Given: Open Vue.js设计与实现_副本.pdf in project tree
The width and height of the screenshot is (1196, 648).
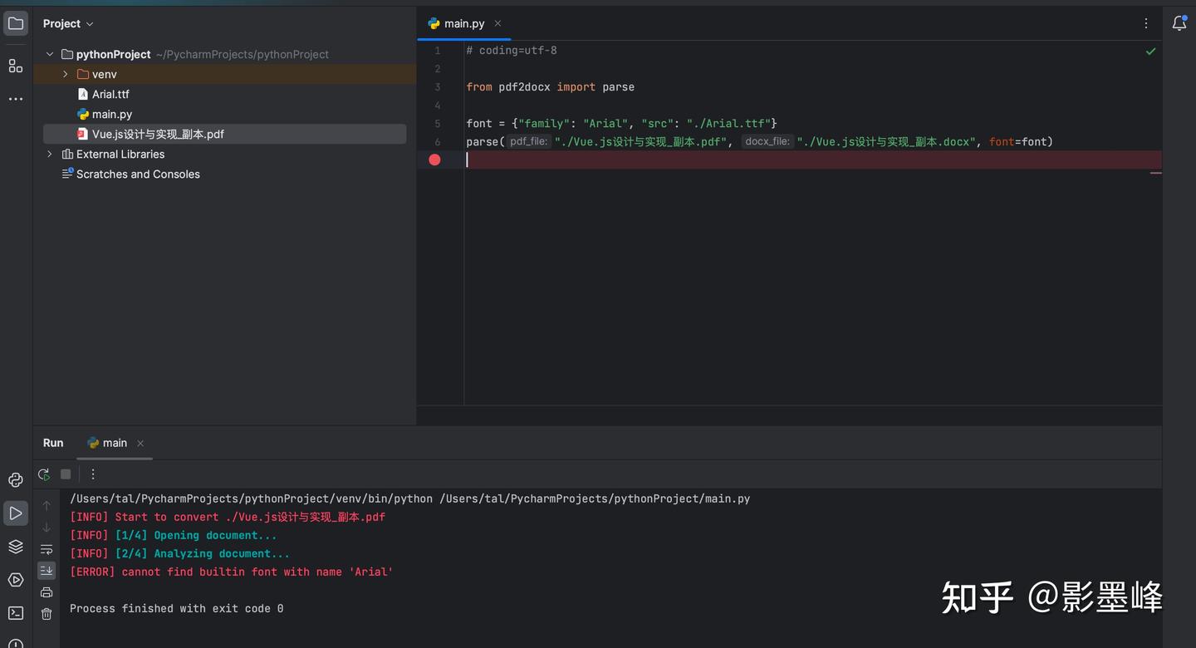Looking at the screenshot, I should click(x=158, y=134).
